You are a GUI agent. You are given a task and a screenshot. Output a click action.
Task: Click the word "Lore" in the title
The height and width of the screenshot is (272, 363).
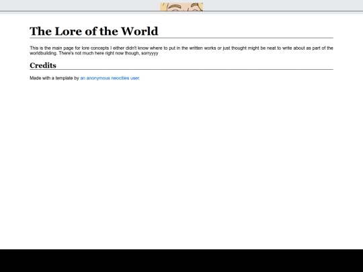click(x=69, y=31)
